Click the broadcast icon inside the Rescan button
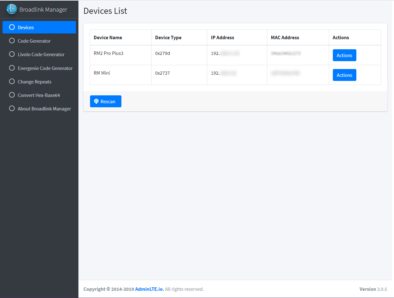Screen dimensions: 394x298 point(97,101)
